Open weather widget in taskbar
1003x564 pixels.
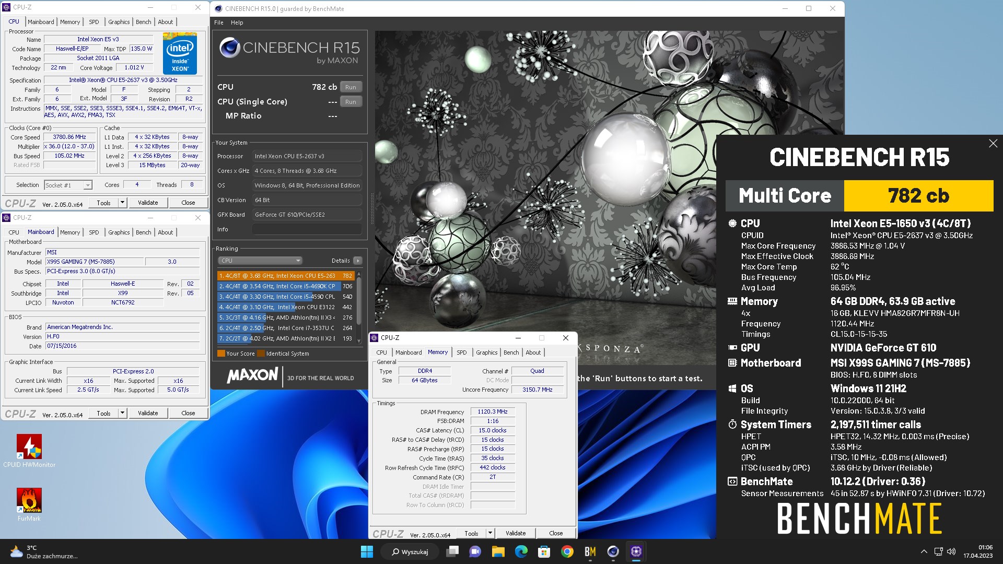tap(44, 551)
